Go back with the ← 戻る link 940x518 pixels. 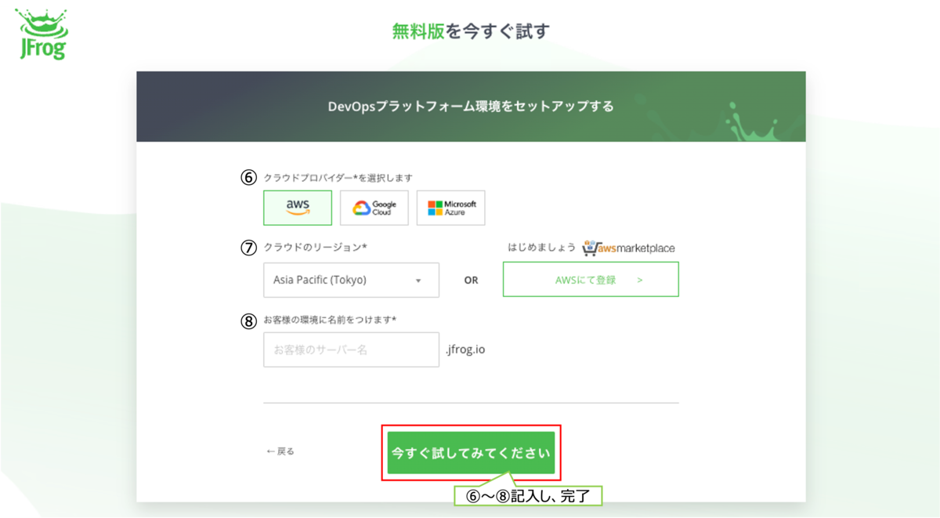point(280,451)
